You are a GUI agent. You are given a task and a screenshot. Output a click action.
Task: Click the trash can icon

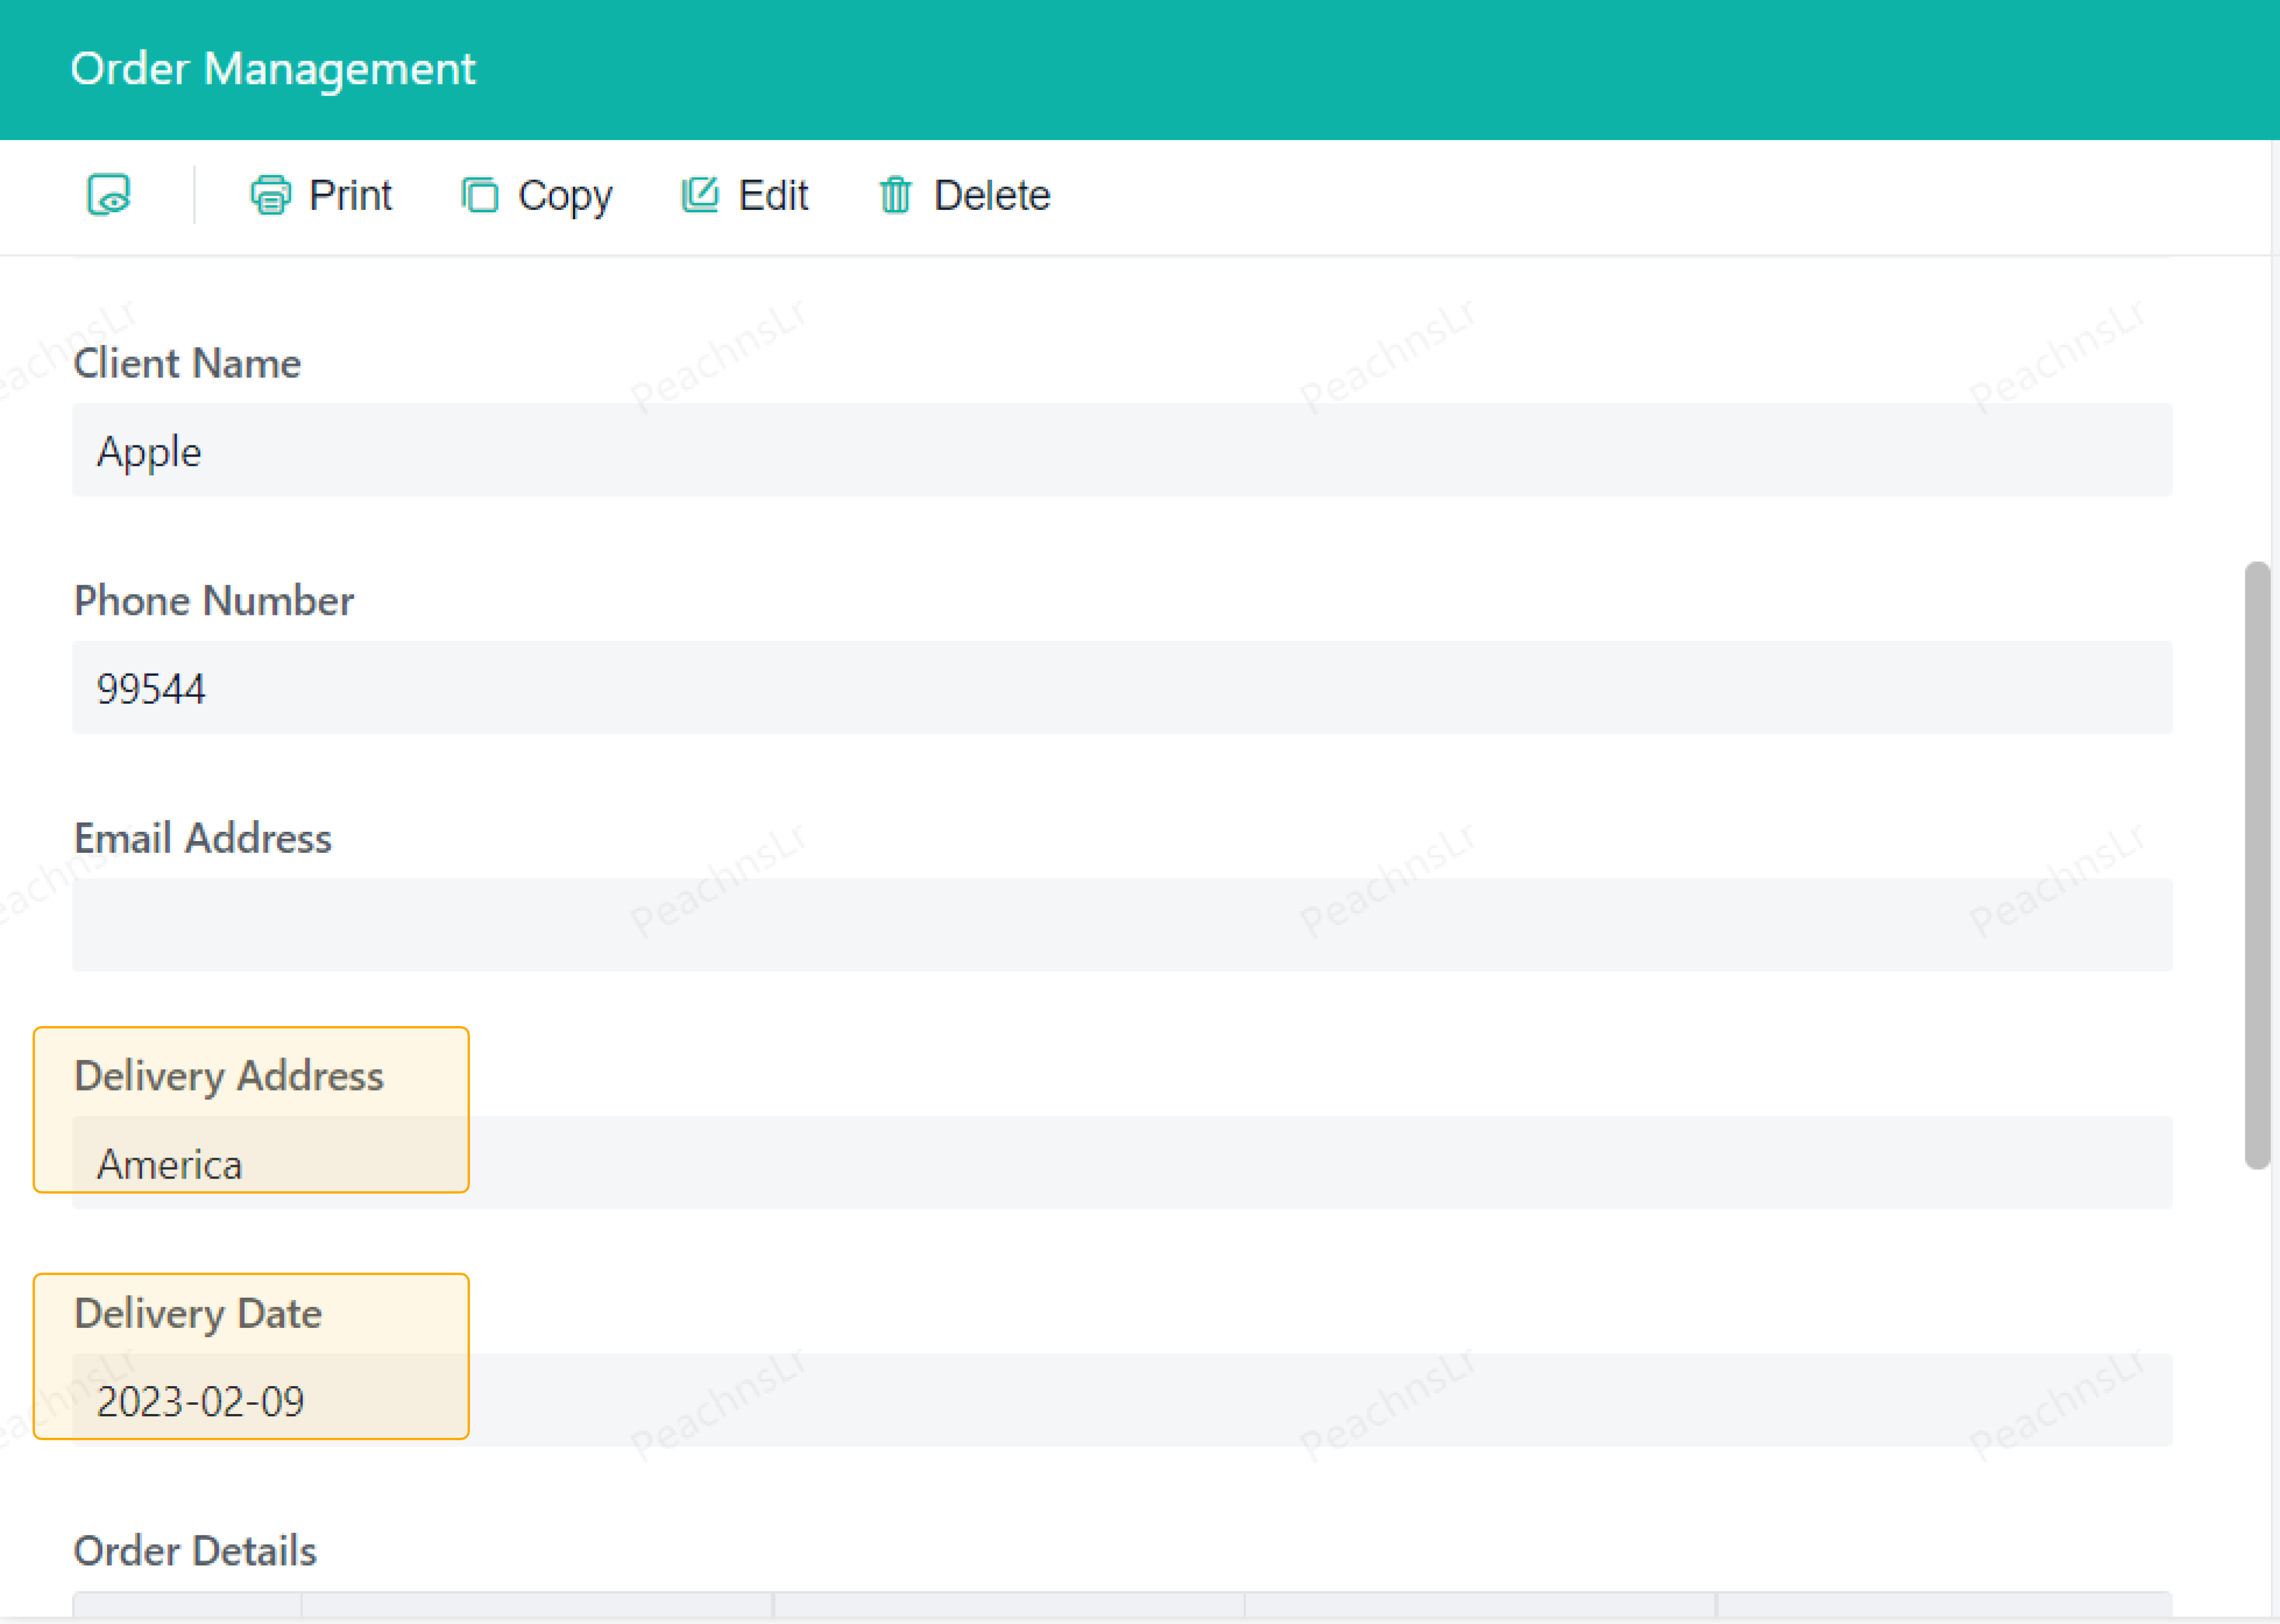click(895, 195)
